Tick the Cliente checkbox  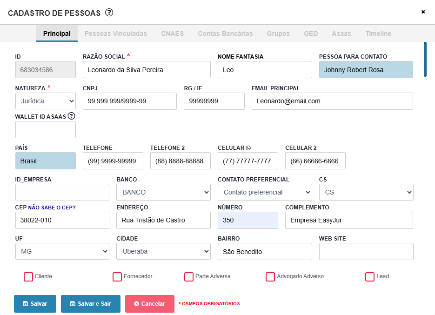coord(28,277)
